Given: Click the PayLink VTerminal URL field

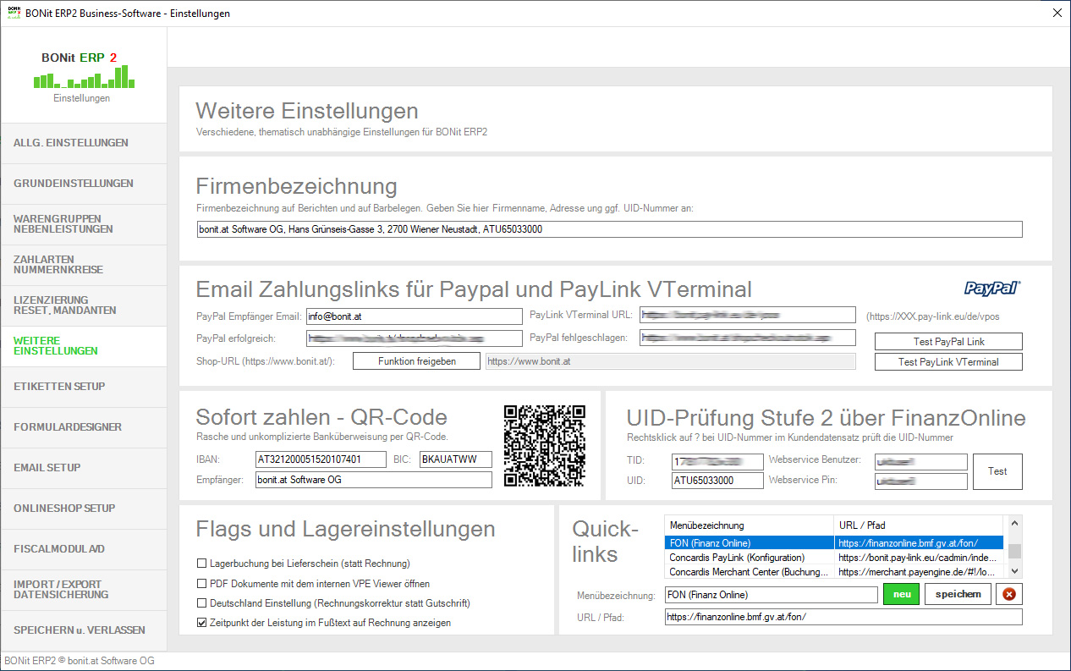Looking at the screenshot, I should (x=748, y=315).
